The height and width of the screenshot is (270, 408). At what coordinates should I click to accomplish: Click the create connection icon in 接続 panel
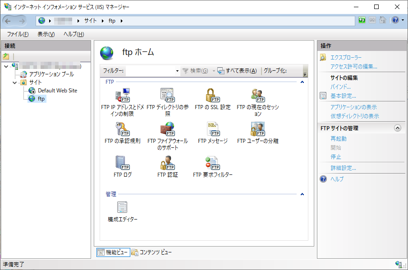6,56
